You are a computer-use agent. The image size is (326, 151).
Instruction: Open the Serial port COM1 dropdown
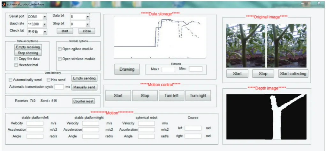pyautogui.click(x=37, y=17)
